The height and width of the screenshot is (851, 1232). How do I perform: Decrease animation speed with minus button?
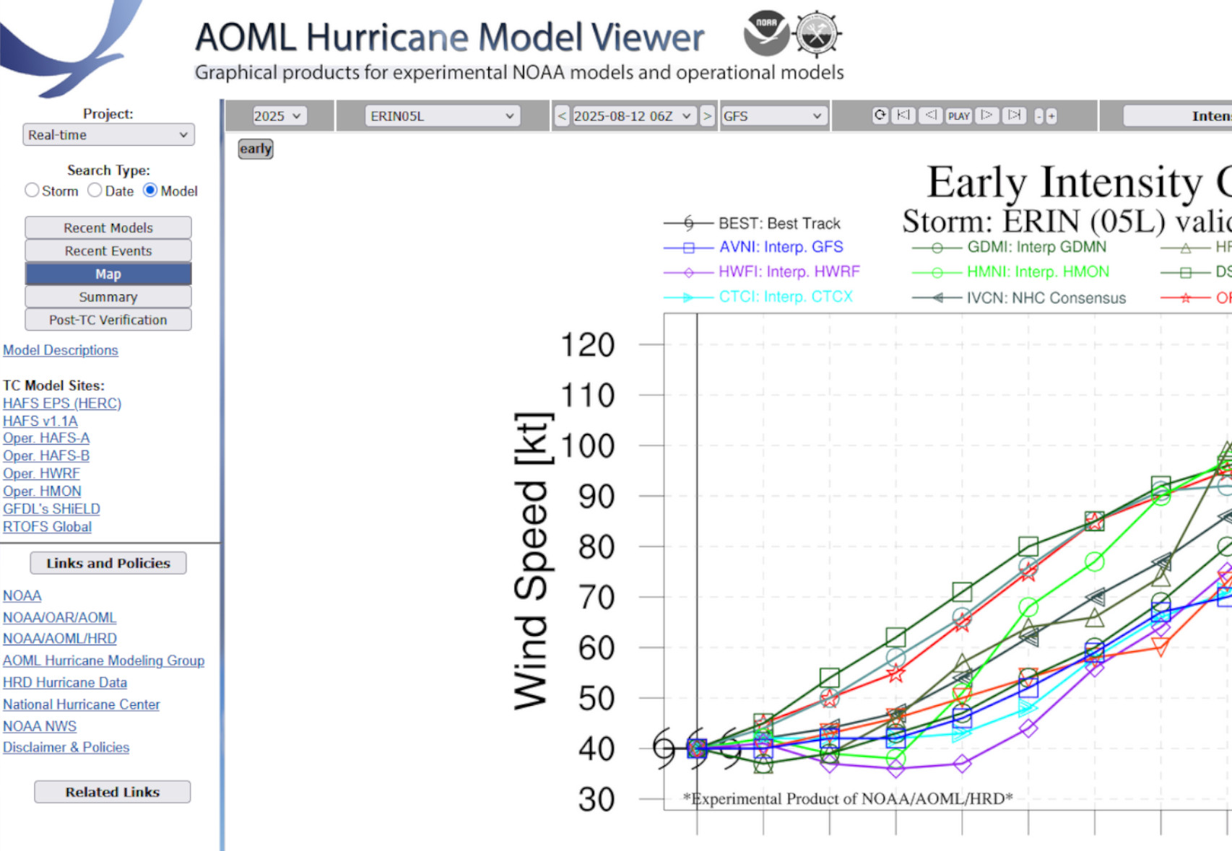coord(1039,116)
